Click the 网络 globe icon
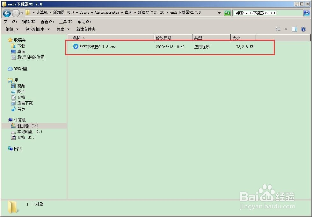The width and height of the screenshot is (312, 217). coord(10,149)
